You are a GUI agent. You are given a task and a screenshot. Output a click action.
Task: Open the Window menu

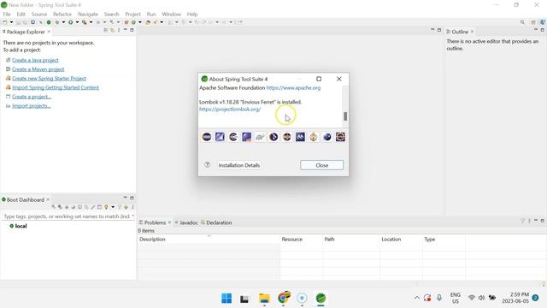pyautogui.click(x=171, y=14)
